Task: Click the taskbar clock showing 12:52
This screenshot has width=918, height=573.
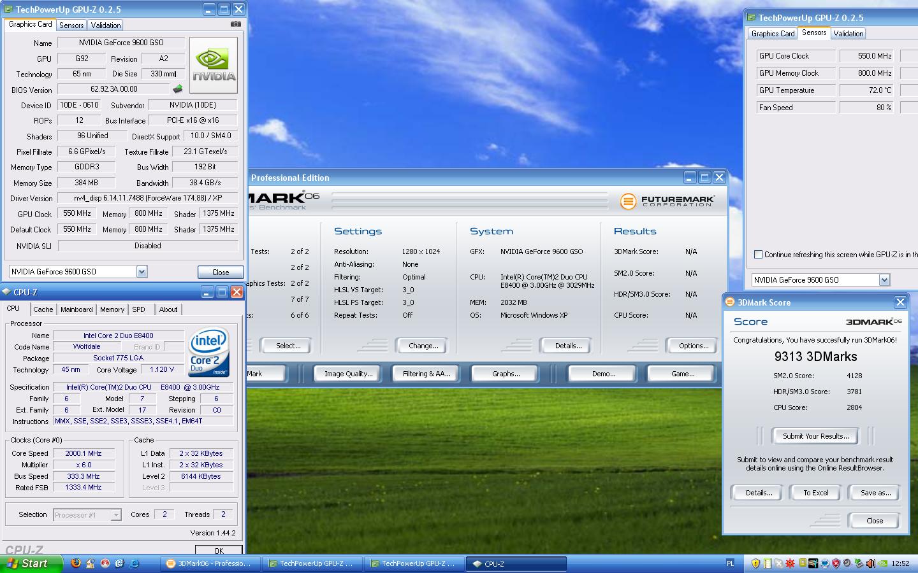Action: pyautogui.click(x=900, y=563)
